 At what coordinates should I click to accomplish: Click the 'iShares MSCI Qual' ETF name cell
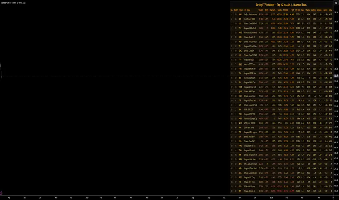click(x=250, y=92)
